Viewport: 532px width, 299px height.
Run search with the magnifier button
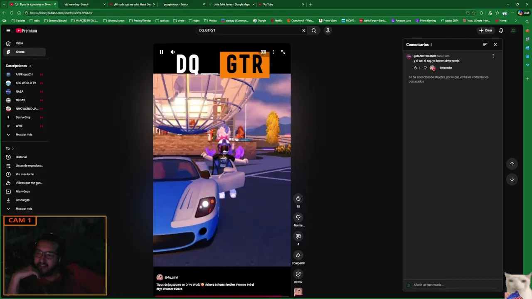tap(314, 30)
